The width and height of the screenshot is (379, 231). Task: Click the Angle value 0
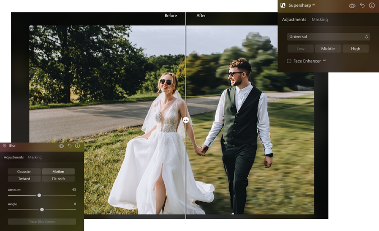tap(75, 204)
